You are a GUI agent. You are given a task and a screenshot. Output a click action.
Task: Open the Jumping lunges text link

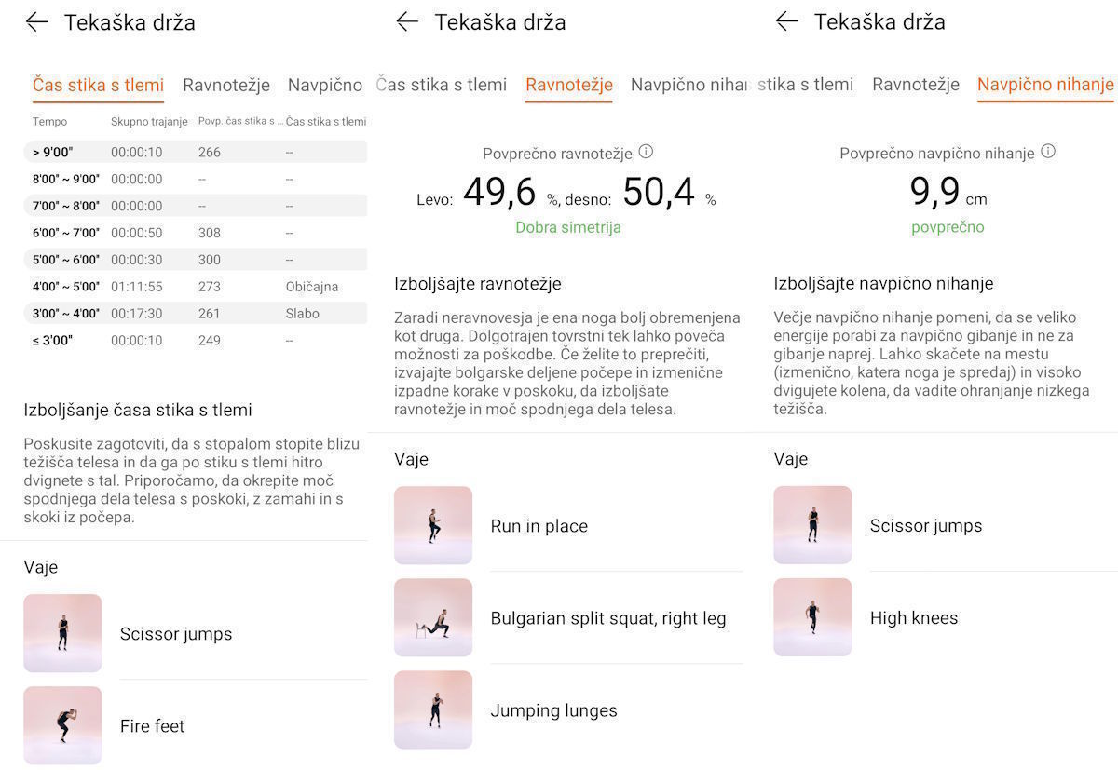(x=553, y=710)
